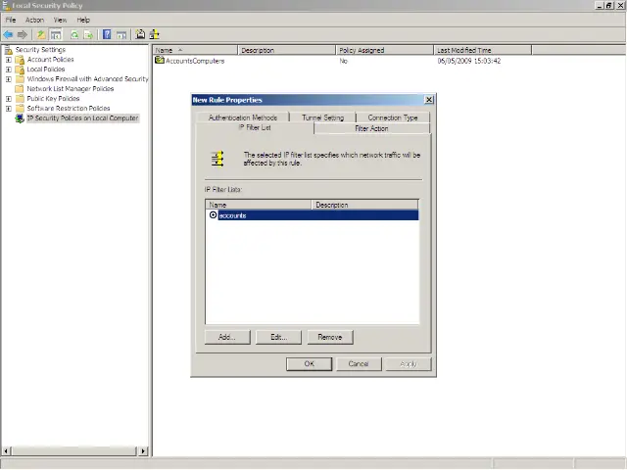
Task: Click the Up one level folder icon
Action: click(x=41, y=34)
